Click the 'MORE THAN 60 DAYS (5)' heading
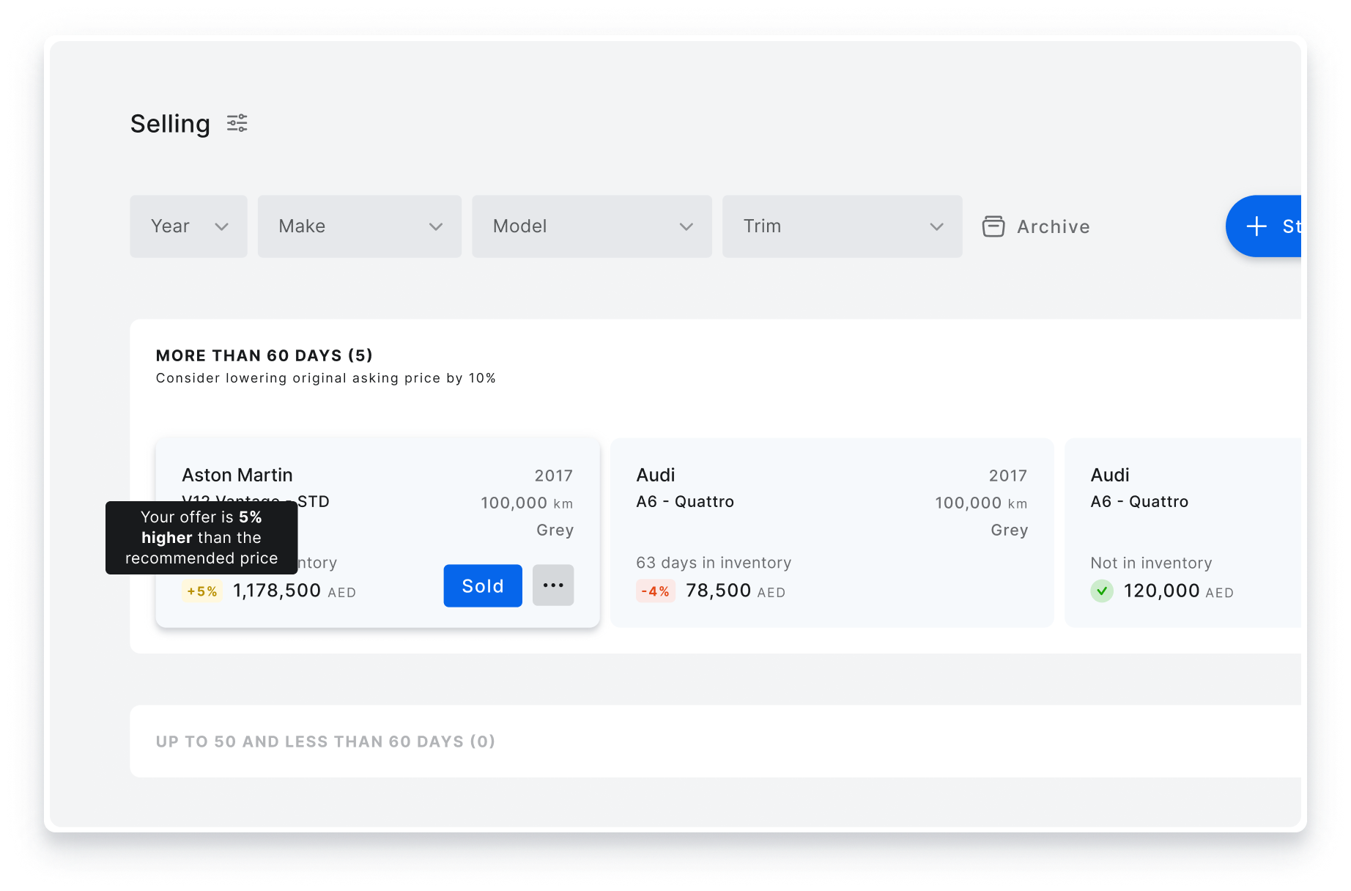The image size is (1351, 891). click(x=264, y=355)
